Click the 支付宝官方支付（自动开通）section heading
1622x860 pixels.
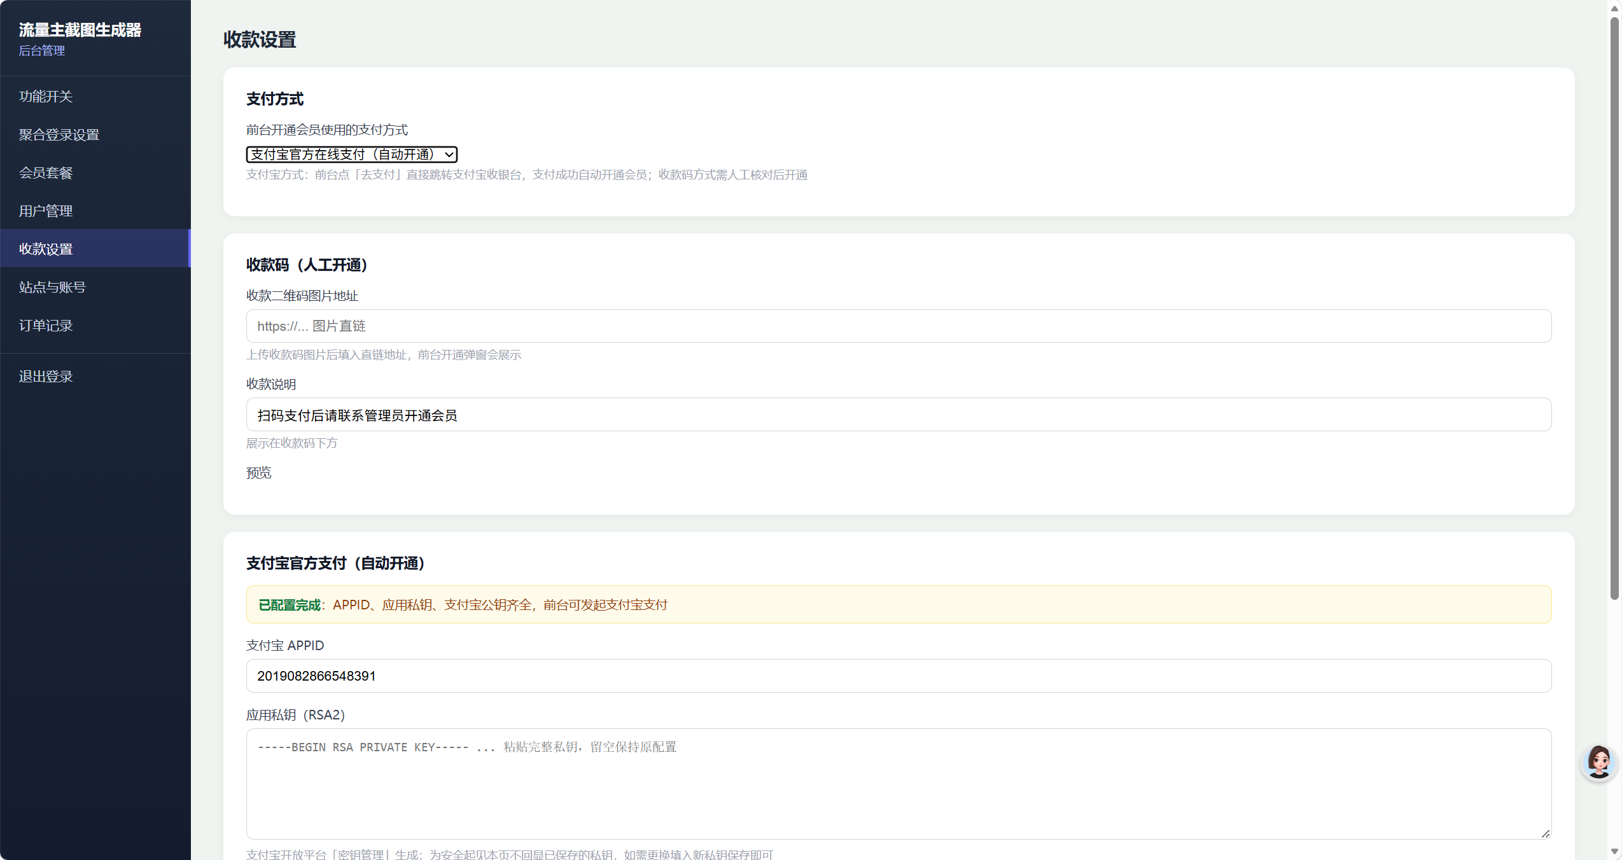[x=335, y=563]
